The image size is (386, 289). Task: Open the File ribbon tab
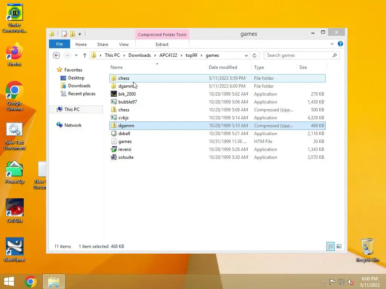(x=59, y=44)
